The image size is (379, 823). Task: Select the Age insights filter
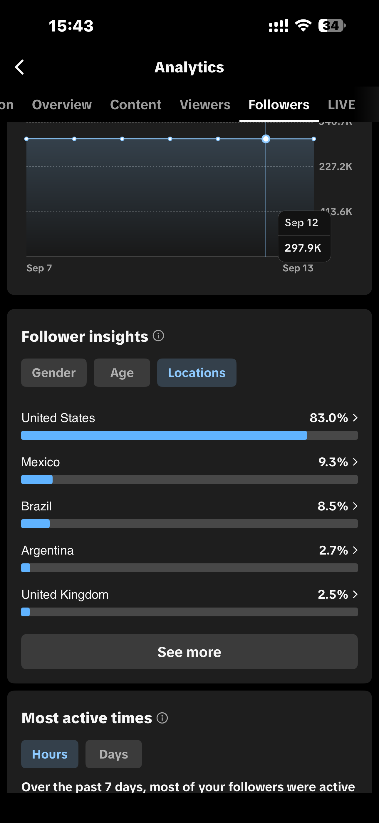(x=122, y=373)
